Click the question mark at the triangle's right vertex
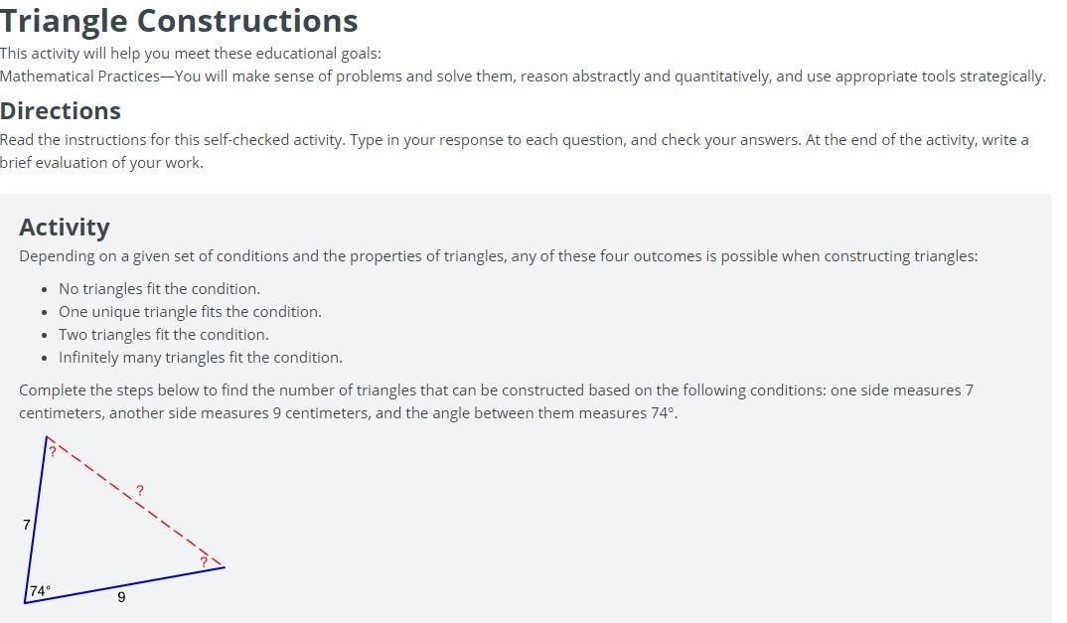Screen dimensions: 1067x623 203,561
